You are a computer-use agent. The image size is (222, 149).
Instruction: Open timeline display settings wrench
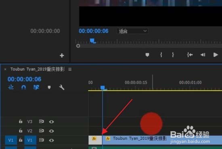pos(62,87)
